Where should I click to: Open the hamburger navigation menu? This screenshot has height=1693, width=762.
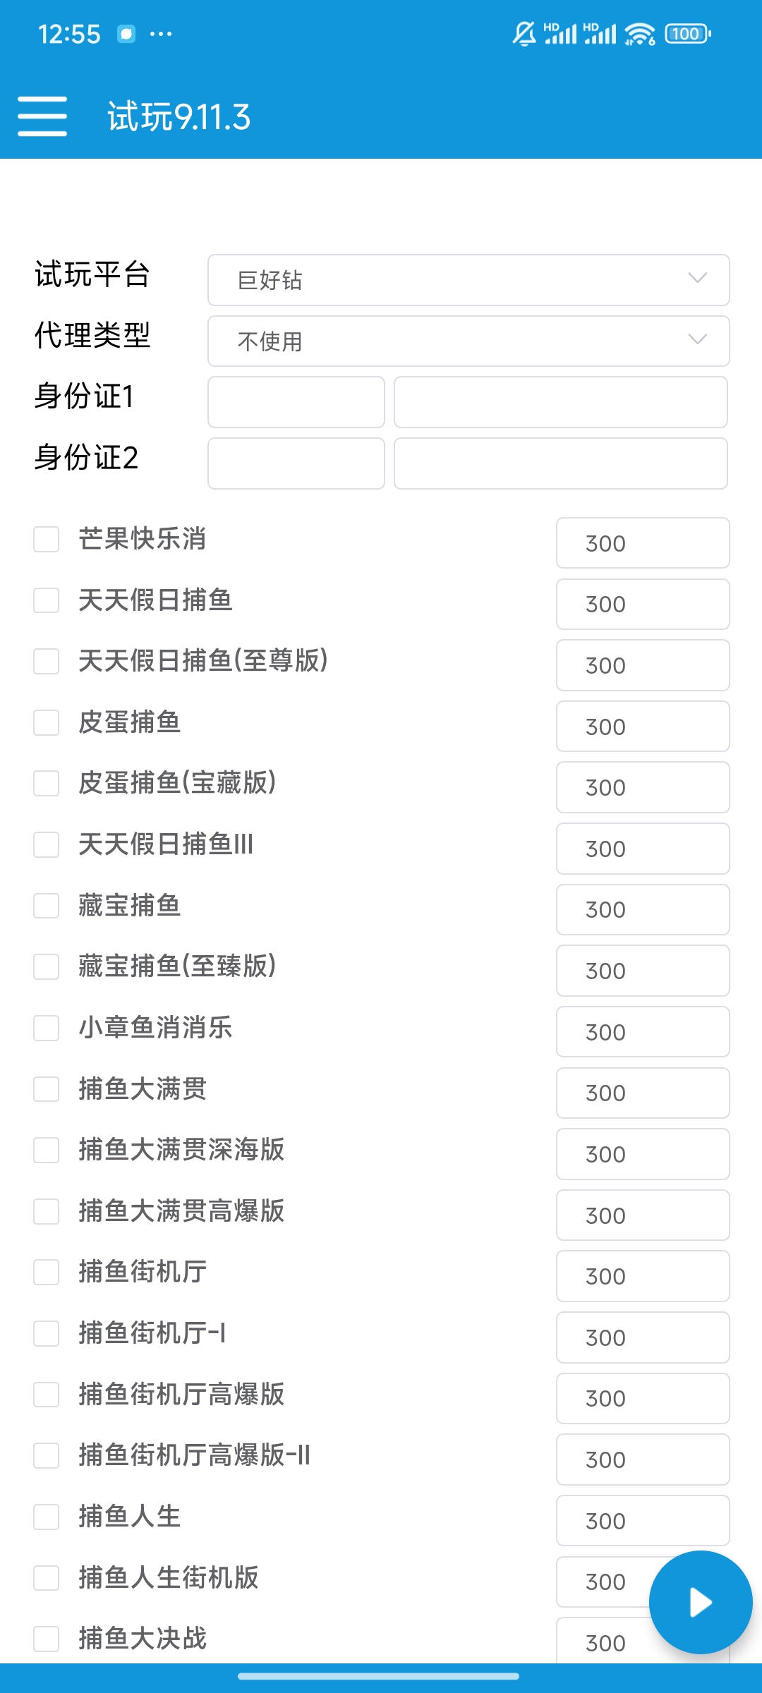pos(42,116)
